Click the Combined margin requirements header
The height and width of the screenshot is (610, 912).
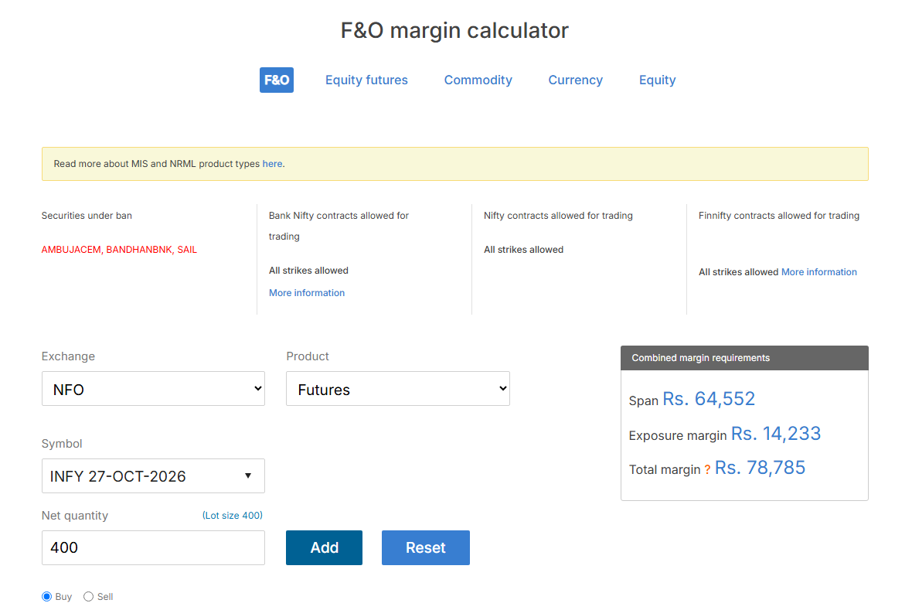744,358
